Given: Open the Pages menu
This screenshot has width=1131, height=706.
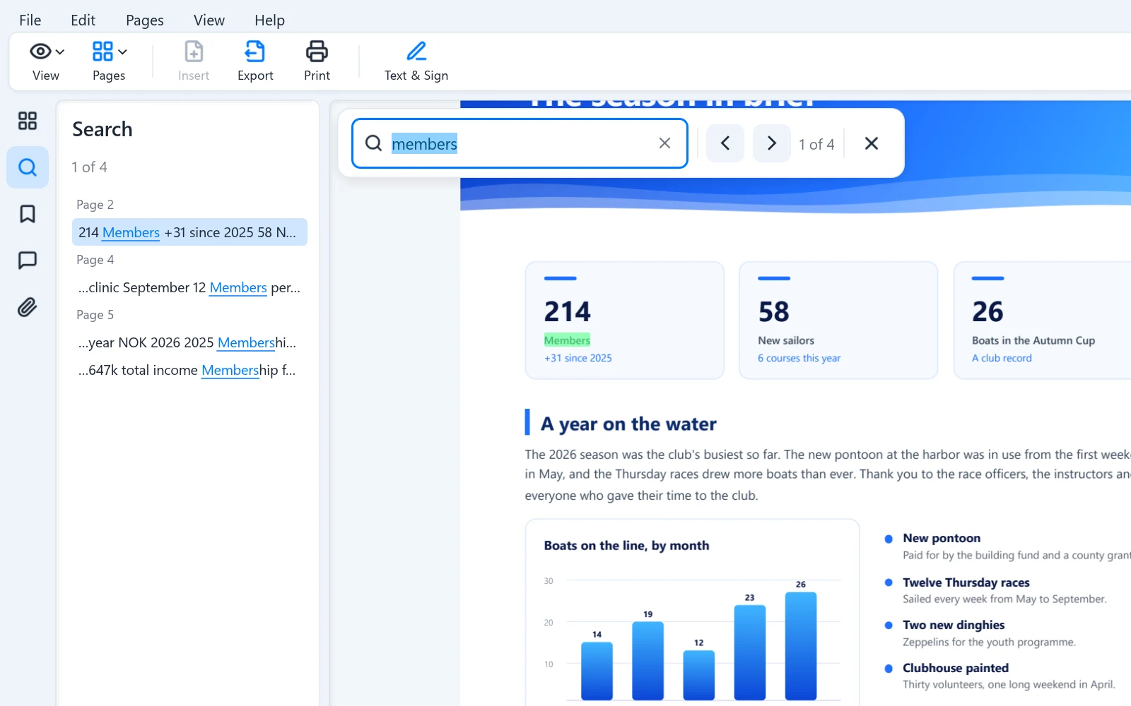Looking at the screenshot, I should click(x=145, y=20).
